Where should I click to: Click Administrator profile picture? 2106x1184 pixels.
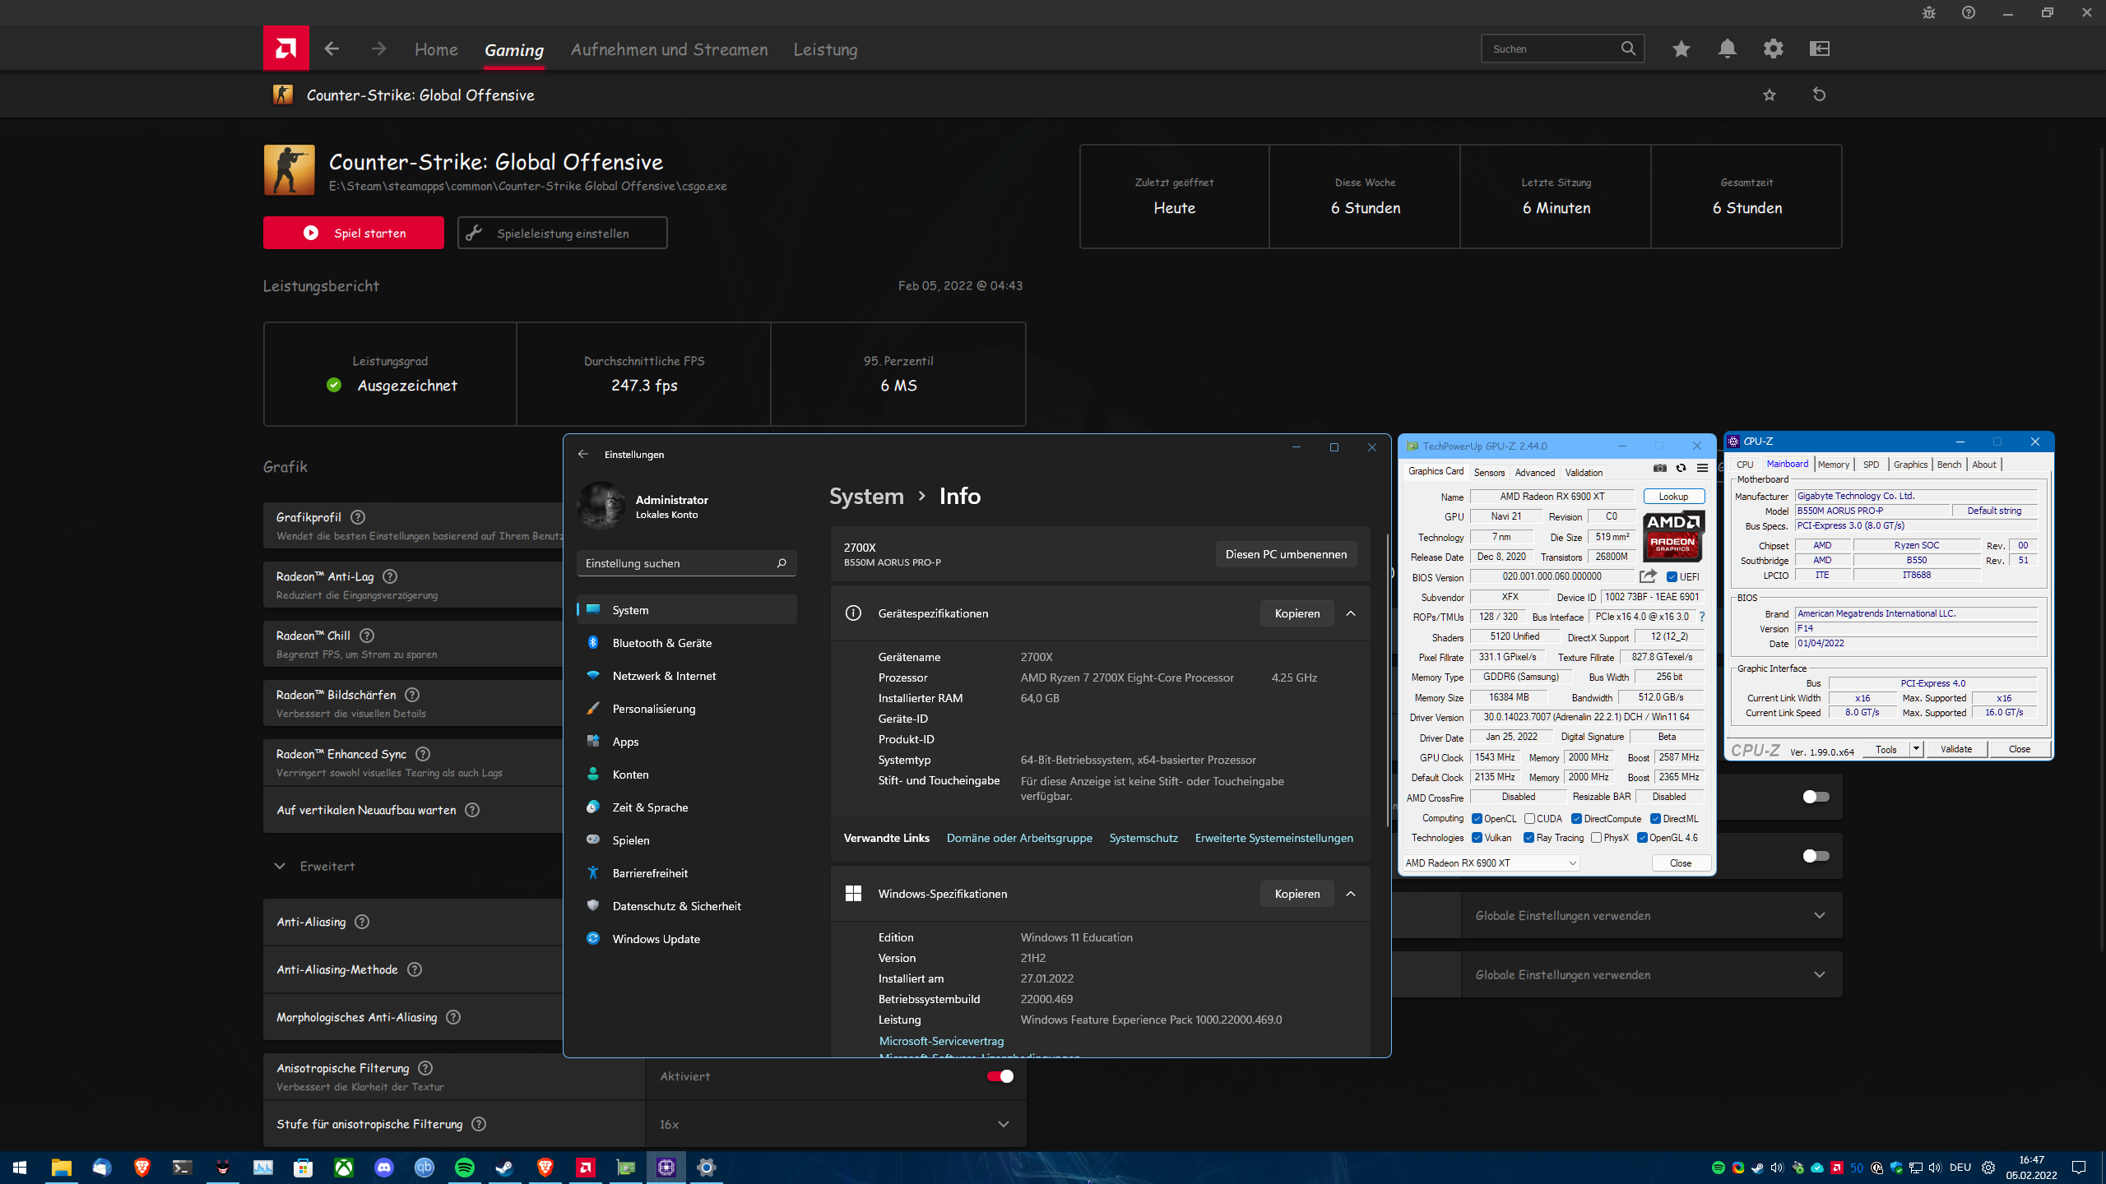pyautogui.click(x=601, y=505)
